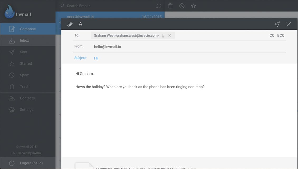Open the Contacts section

[x=27, y=98]
